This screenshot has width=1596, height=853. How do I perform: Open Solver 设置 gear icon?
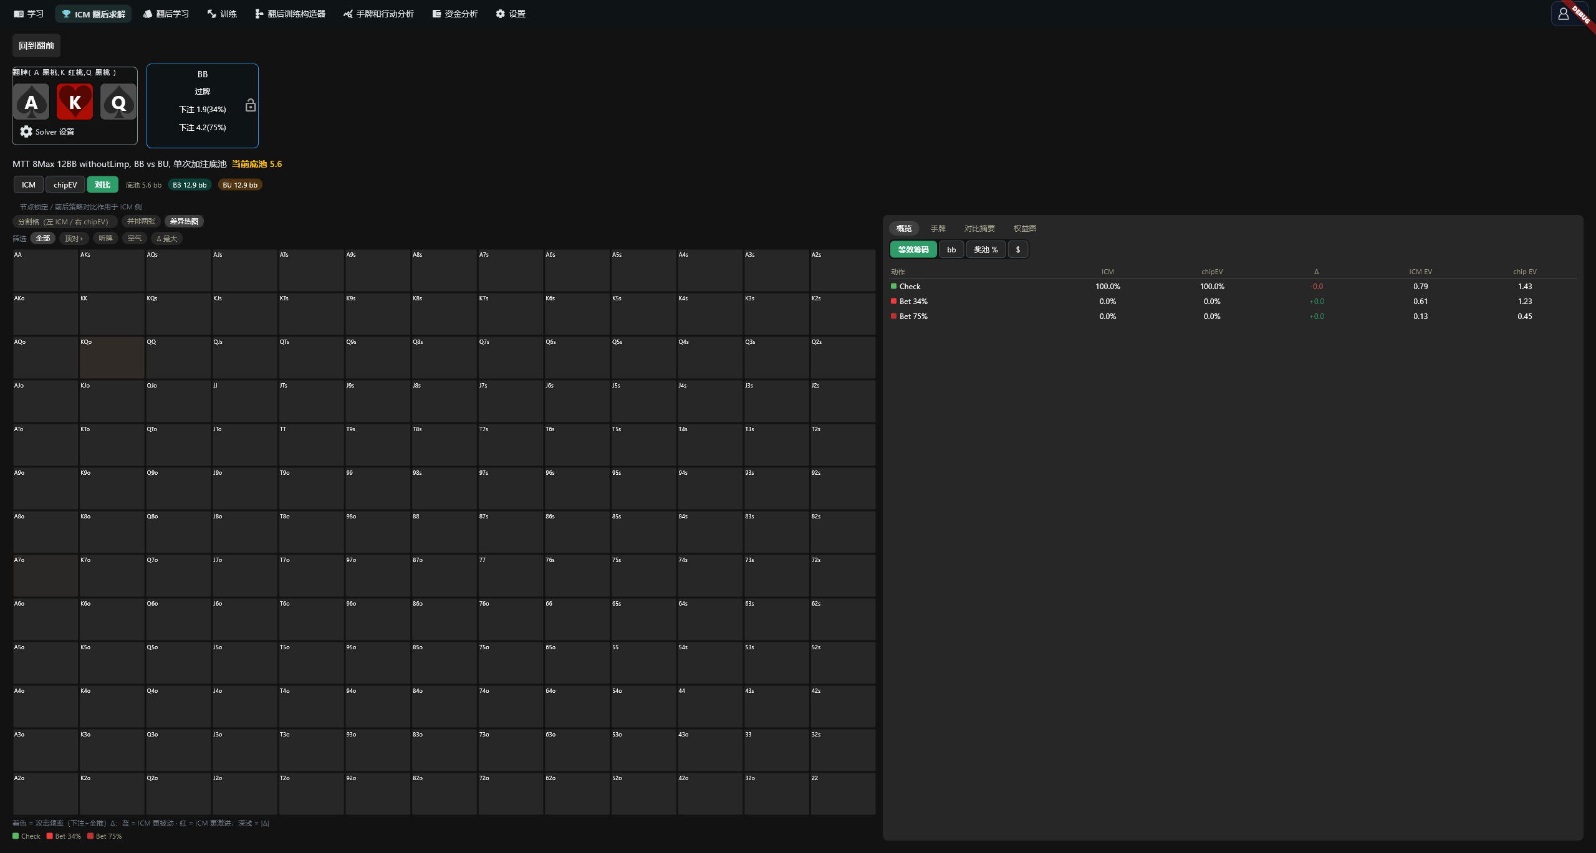click(x=26, y=131)
